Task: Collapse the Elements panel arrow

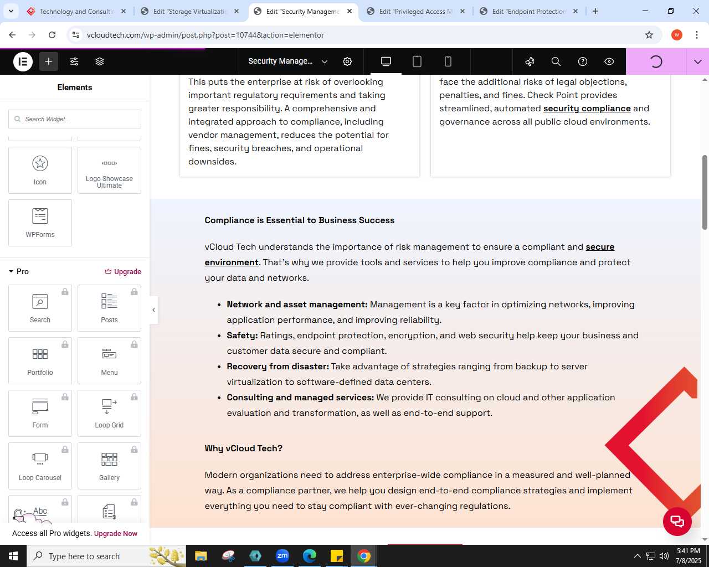Action: pyautogui.click(x=153, y=310)
